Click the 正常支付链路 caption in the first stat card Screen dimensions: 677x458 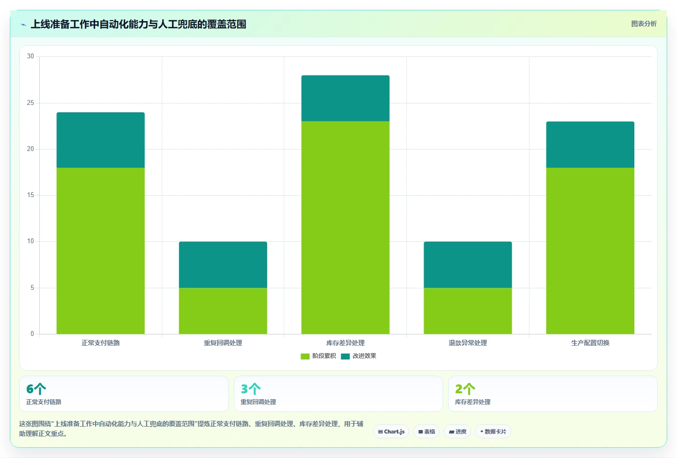[44, 402]
